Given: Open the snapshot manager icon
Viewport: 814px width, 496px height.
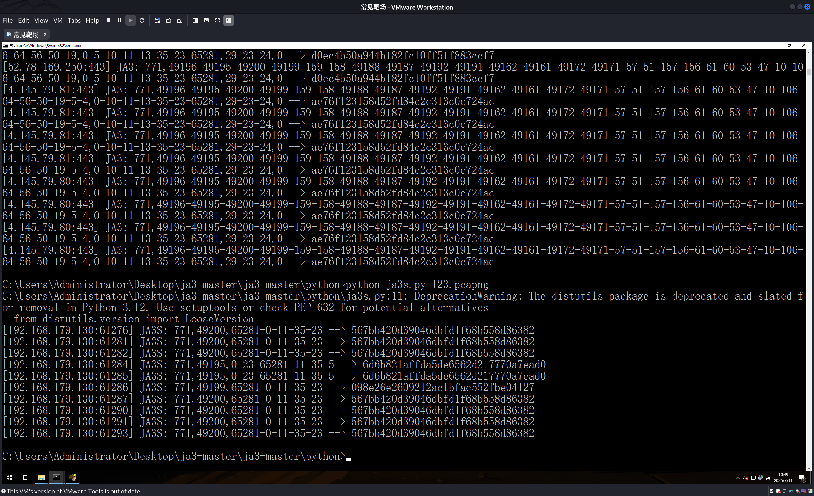Looking at the screenshot, I should click(x=180, y=20).
